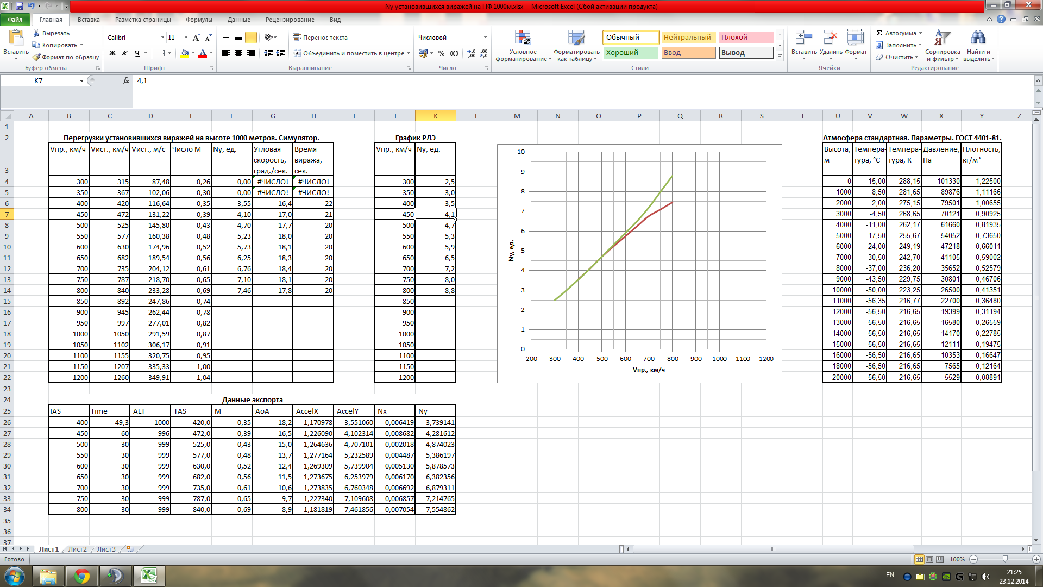The image size is (1043, 587).
Task: Click the Find and Select binoculars icon
Action: [x=978, y=38]
